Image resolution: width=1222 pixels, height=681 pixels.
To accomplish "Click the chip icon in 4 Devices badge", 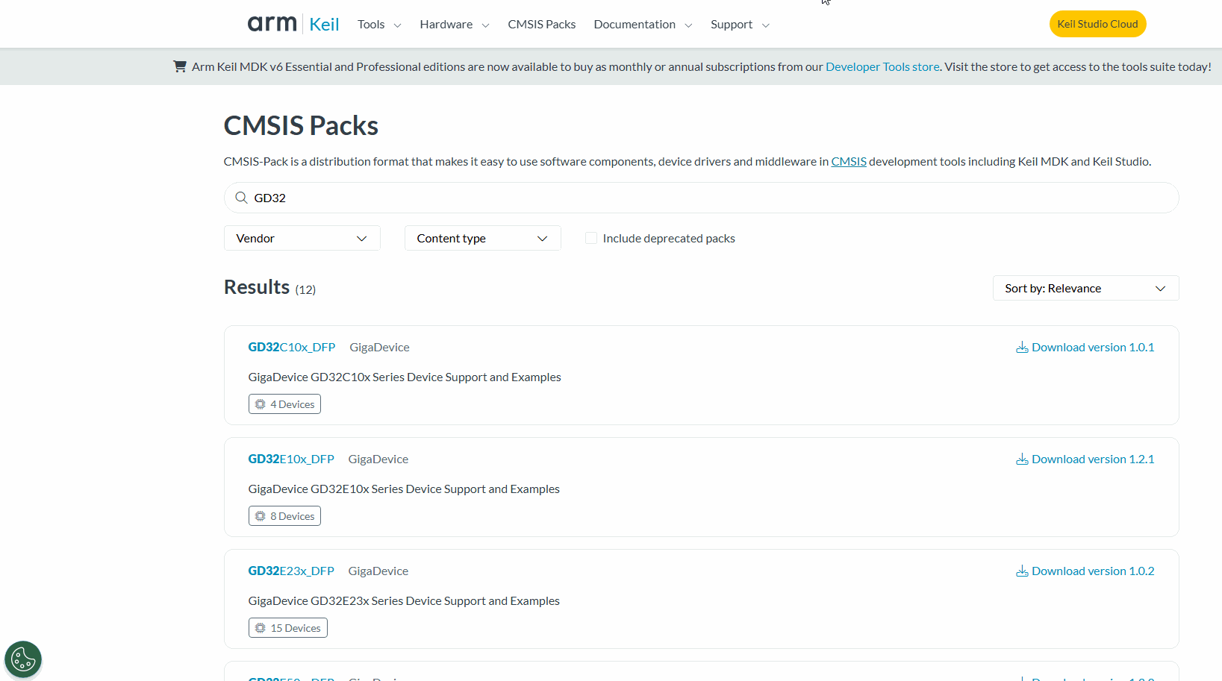I will [x=261, y=404].
